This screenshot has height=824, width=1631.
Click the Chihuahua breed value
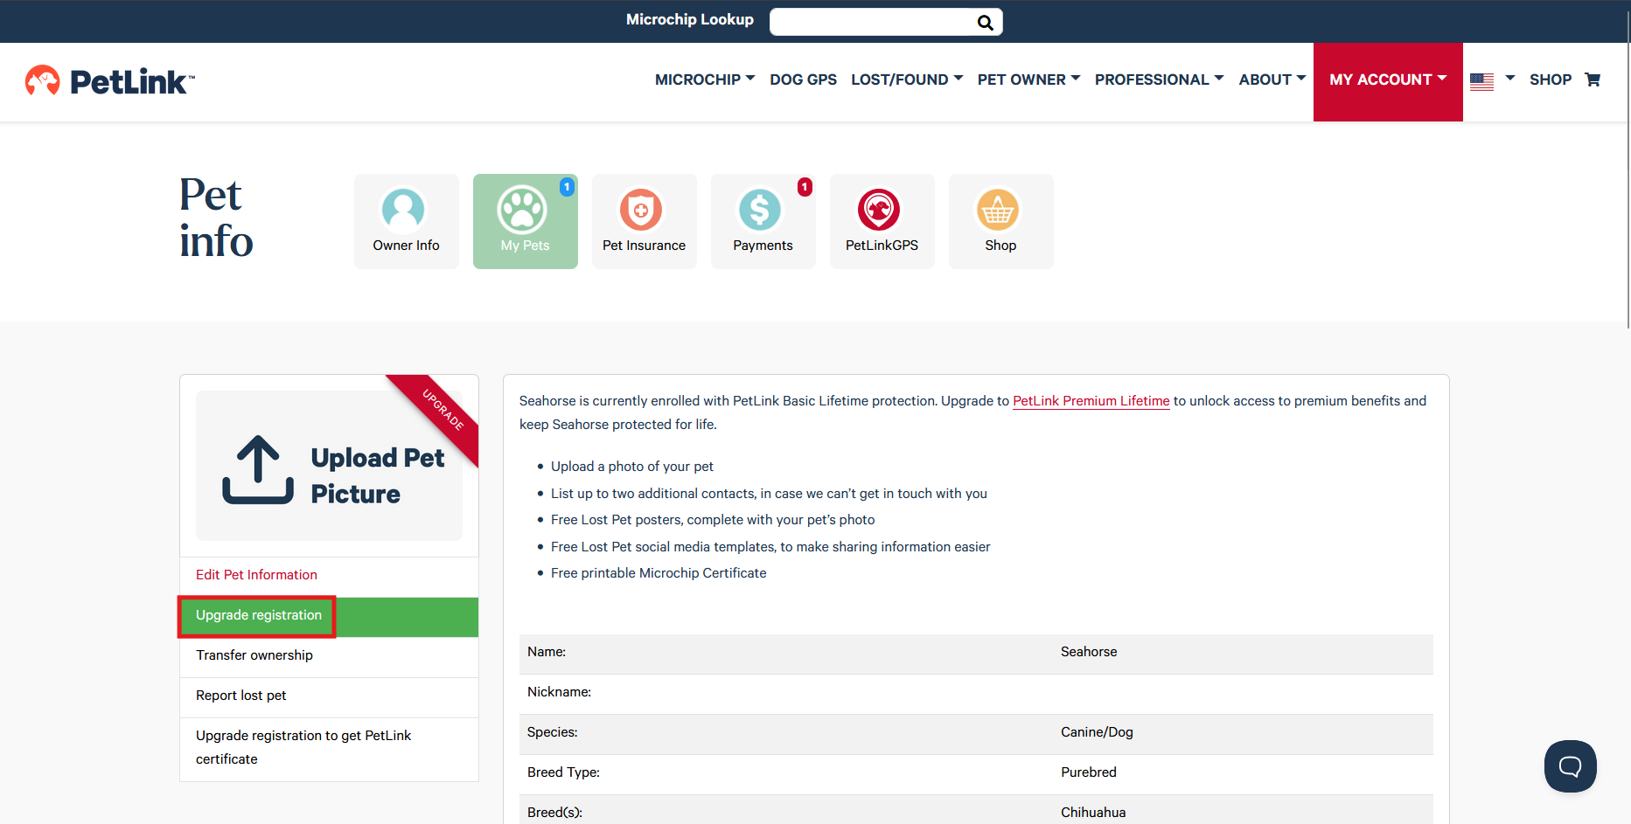(1093, 813)
